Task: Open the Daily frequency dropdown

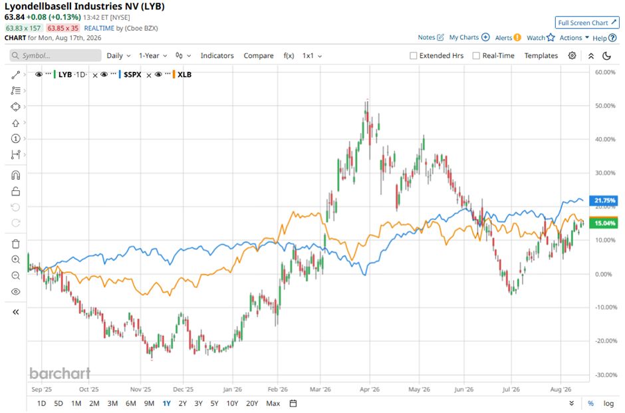Action: pyautogui.click(x=118, y=56)
